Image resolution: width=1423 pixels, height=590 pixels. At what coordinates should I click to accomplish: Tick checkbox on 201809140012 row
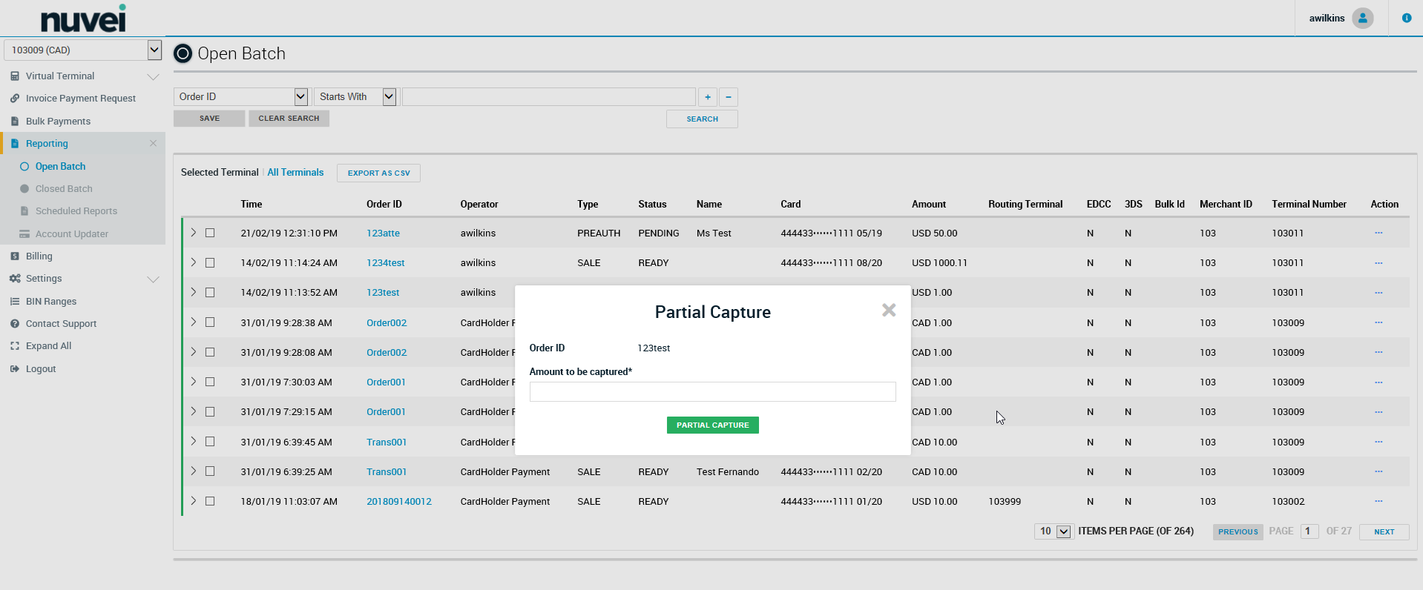click(x=210, y=501)
